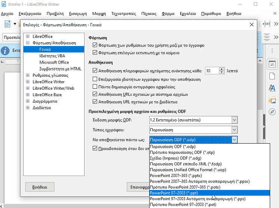Screen dimensions: 279x208
Task: Choose Παρουσίαση ODF επίπεδο XML (*.fodp) option
Action: pos(209,164)
